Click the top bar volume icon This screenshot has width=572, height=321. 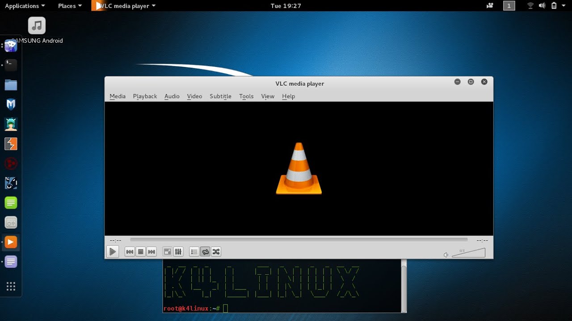click(542, 6)
